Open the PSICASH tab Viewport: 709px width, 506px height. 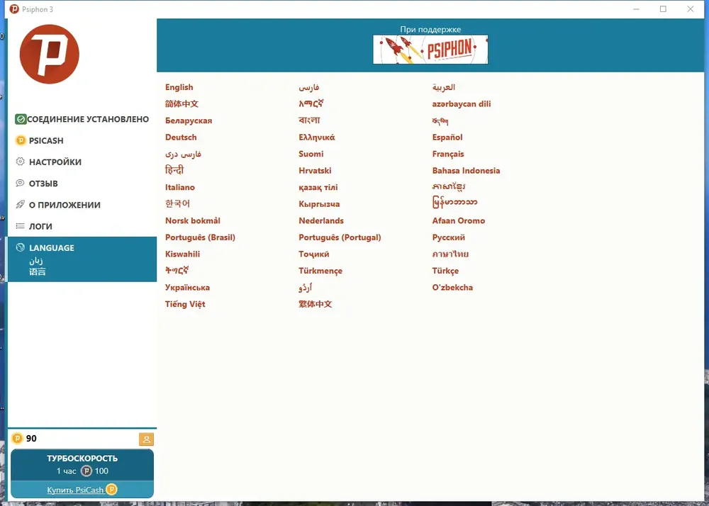coord(82,140)
